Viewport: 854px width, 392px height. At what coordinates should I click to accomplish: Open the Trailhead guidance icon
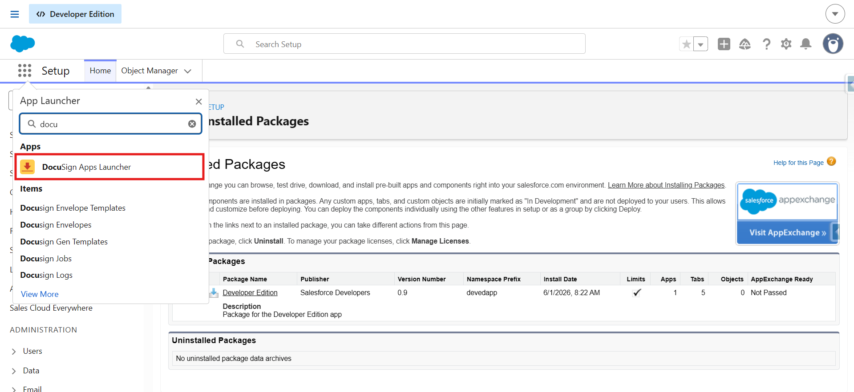745,44
